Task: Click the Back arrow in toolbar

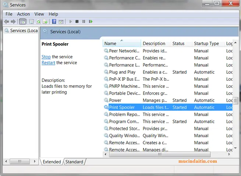Action: [7, 22]
